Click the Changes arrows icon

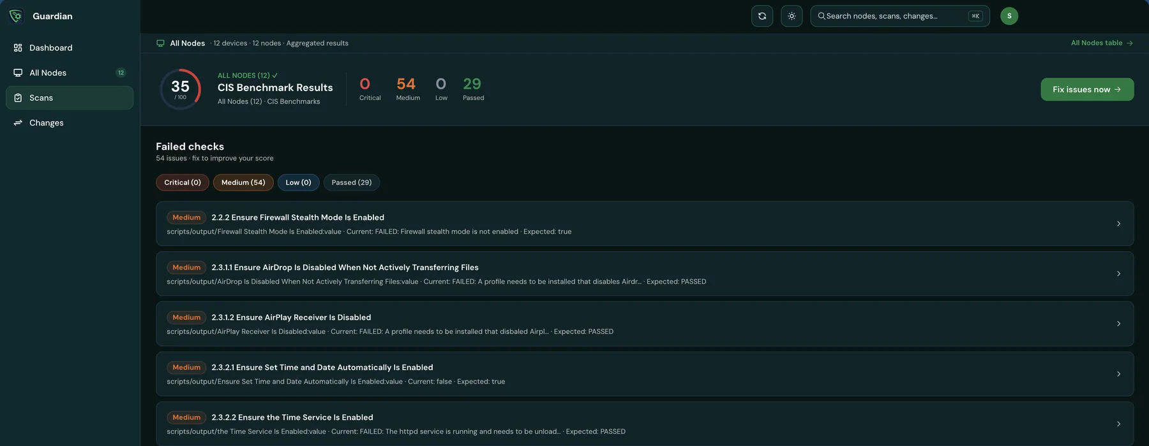18,123
